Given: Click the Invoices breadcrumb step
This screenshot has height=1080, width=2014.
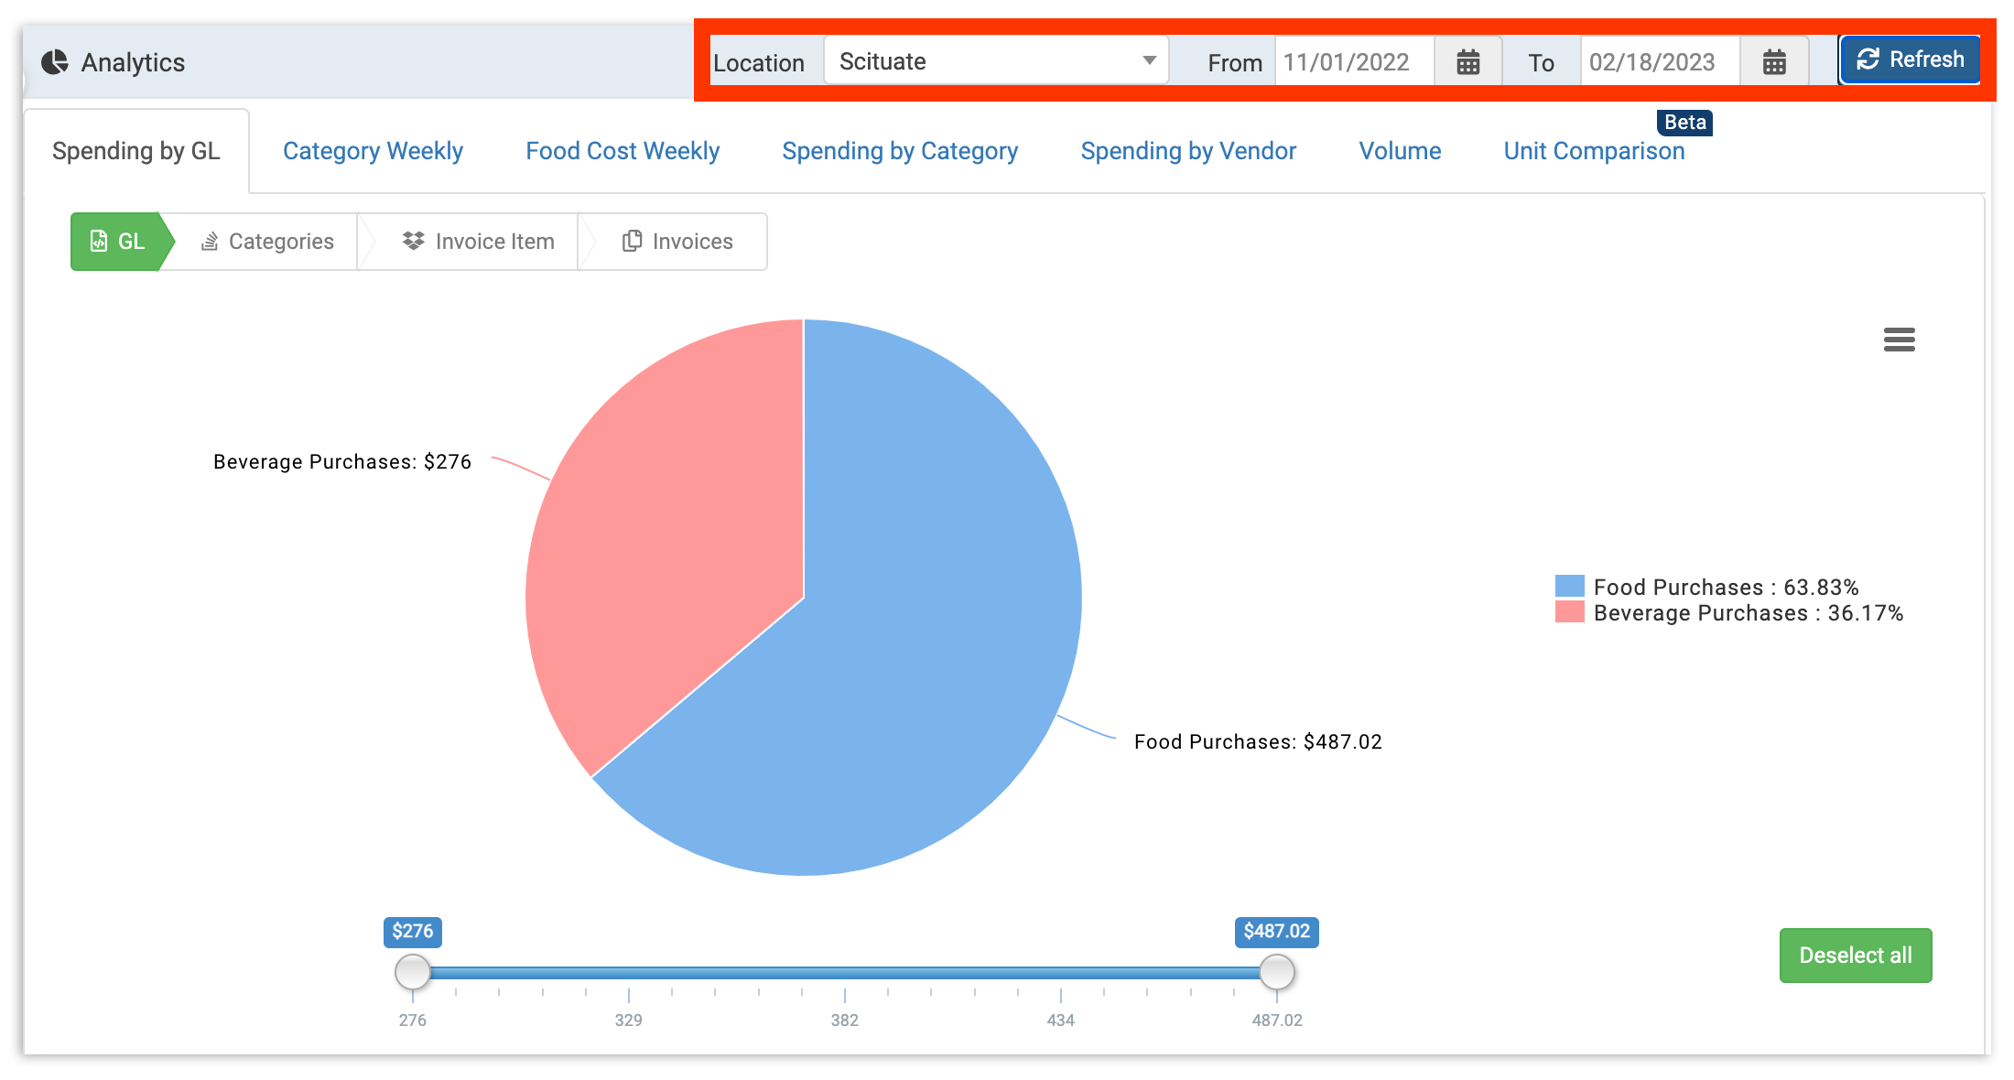Looking at the screenshot, I should [x=678, y=242].
